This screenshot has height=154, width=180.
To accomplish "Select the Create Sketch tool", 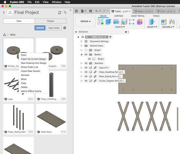I will pos(101,22).
